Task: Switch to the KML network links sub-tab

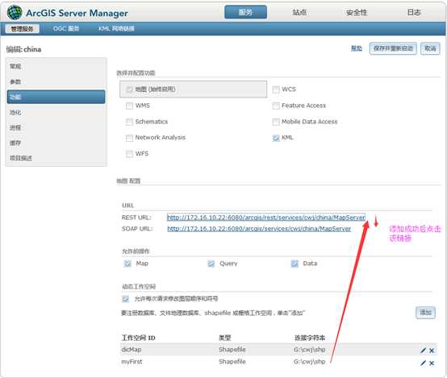Action: coord(116,28)
